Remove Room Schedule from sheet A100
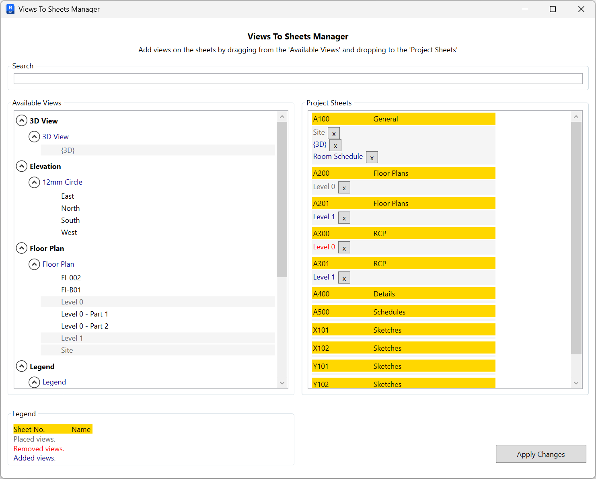This screenshot has width=596, height=479. point(372,157)
